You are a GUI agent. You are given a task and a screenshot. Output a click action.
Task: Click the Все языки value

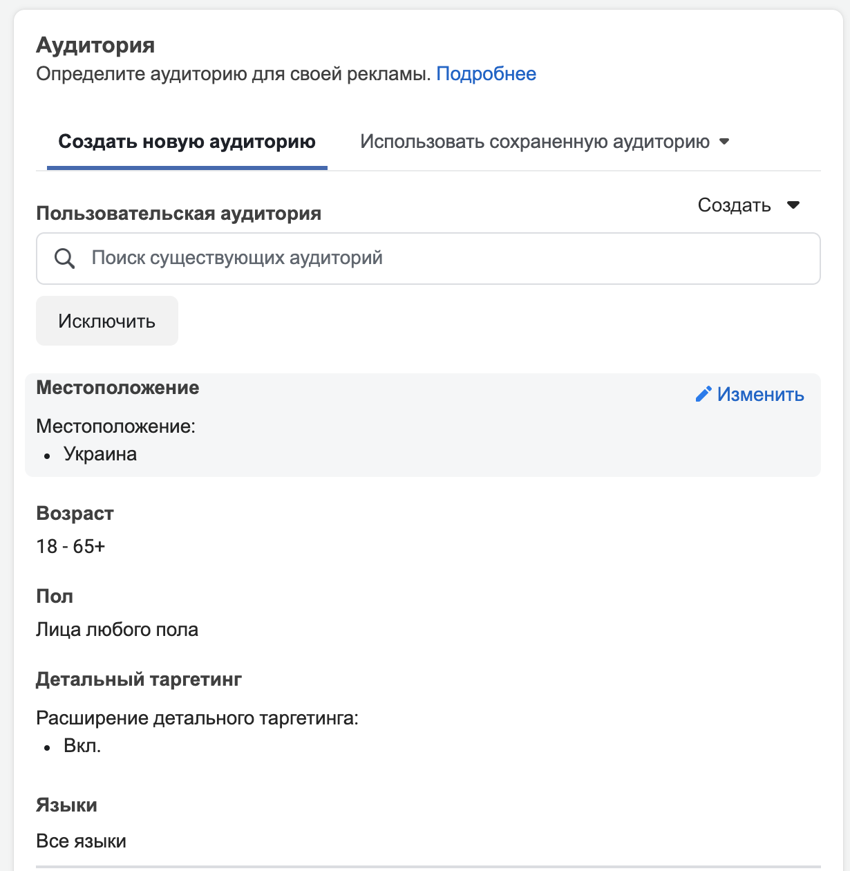[x=81, y=841]
